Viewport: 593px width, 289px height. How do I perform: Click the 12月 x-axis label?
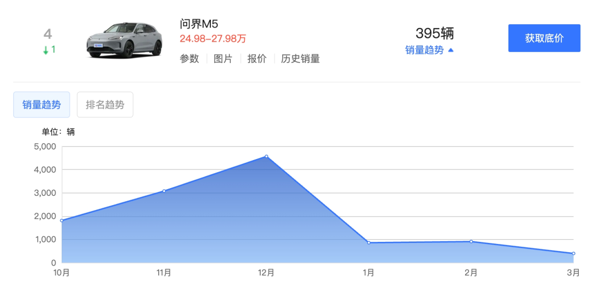tap(267, 273)
